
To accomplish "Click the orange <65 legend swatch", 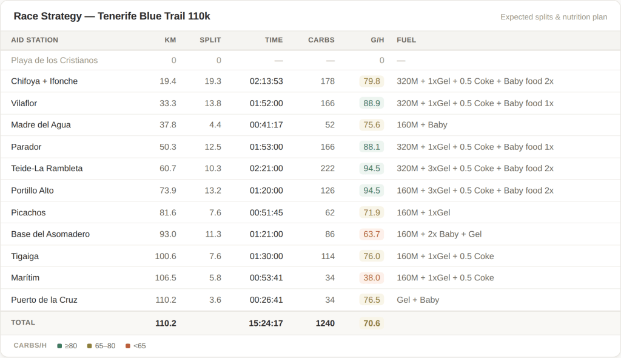I will pyautogui.click(x=128, y=346).
